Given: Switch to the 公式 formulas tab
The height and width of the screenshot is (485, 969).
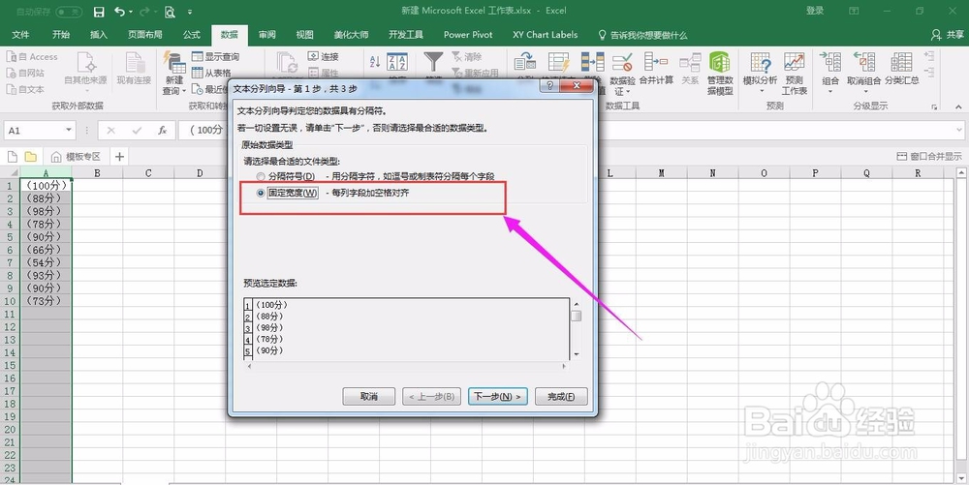Looking at the screenshot, I should [x=192, y=35].
